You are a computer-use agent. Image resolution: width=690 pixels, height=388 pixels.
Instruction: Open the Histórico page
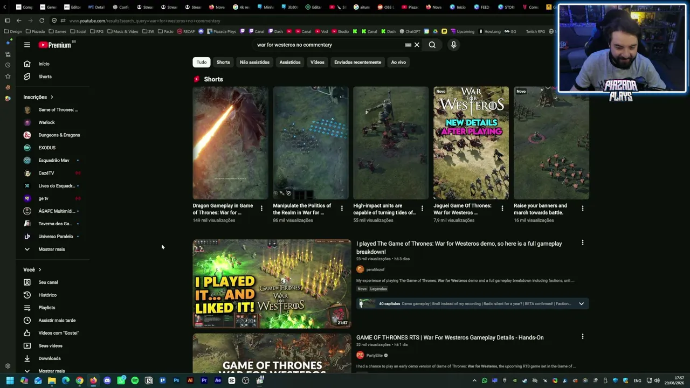pos(54,295)
